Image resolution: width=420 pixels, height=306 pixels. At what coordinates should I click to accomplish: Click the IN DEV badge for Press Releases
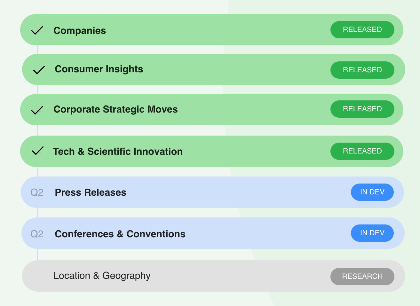tap(372, 192)
